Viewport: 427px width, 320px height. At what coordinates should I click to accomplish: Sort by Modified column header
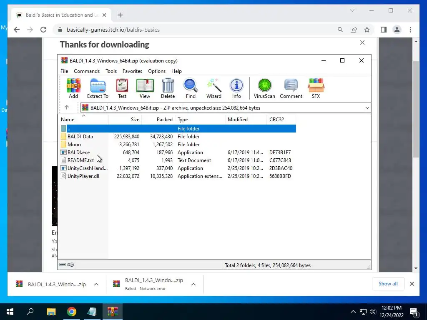246,120
